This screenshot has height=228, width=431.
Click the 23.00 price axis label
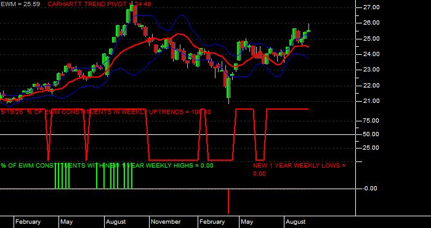372,70
